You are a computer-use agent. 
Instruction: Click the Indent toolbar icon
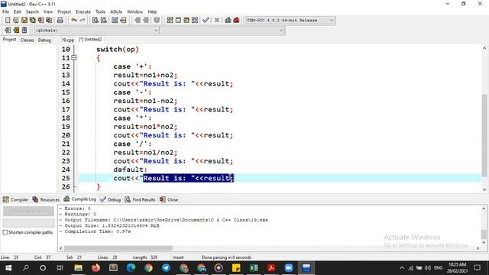pos(138,21)
